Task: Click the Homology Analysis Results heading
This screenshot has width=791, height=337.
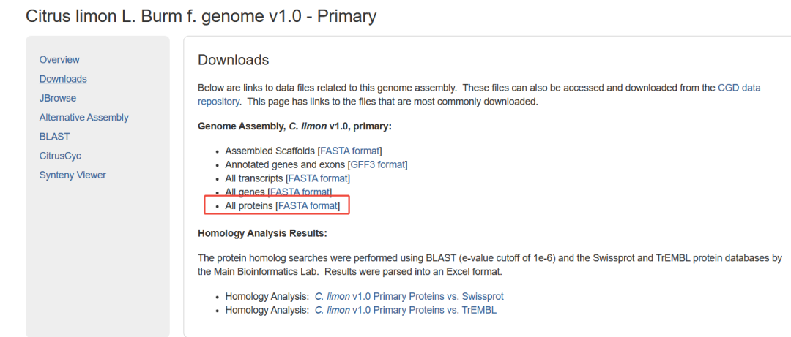Action: point(262,233)
